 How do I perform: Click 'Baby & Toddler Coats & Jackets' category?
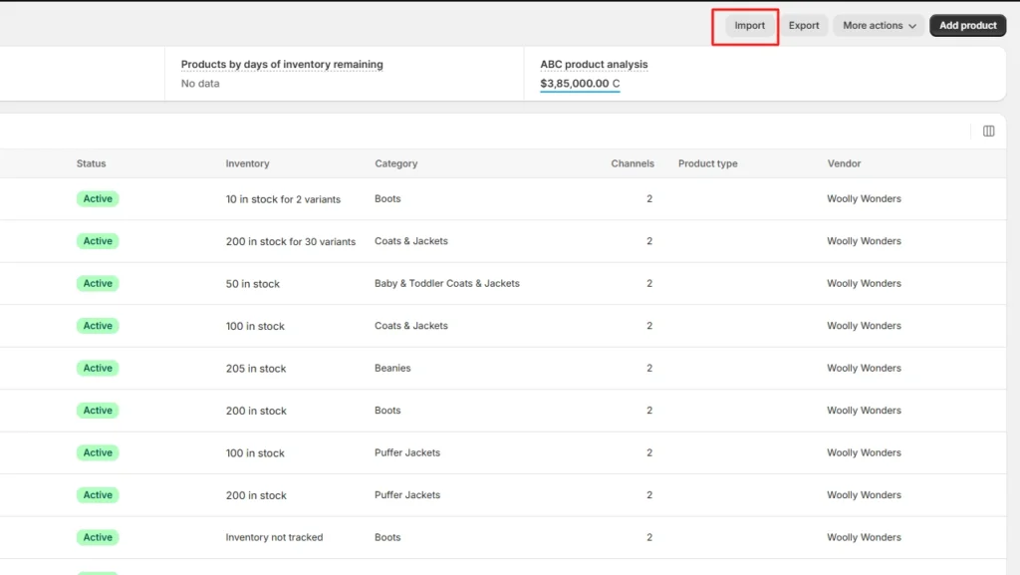point(447,284)
